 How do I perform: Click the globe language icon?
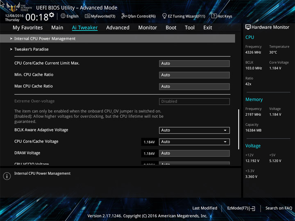click(63, 16)
